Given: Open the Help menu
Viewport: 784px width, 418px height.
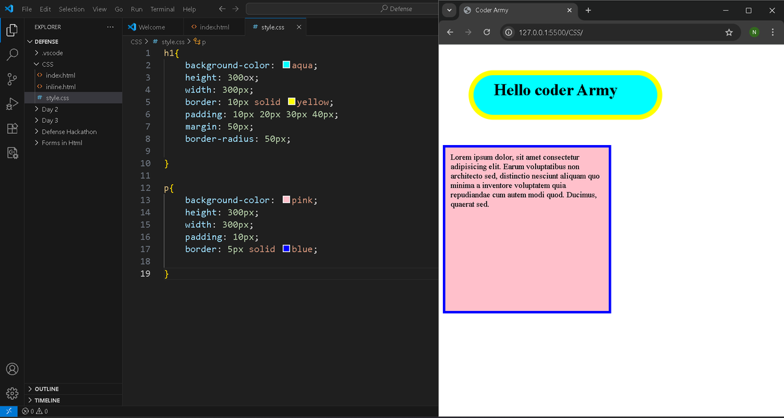Looking at the screenshot, I should pos(189,9).
